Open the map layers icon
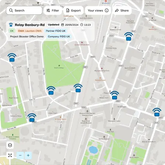This screenshot has width=165, height=165. pos(10,145)
